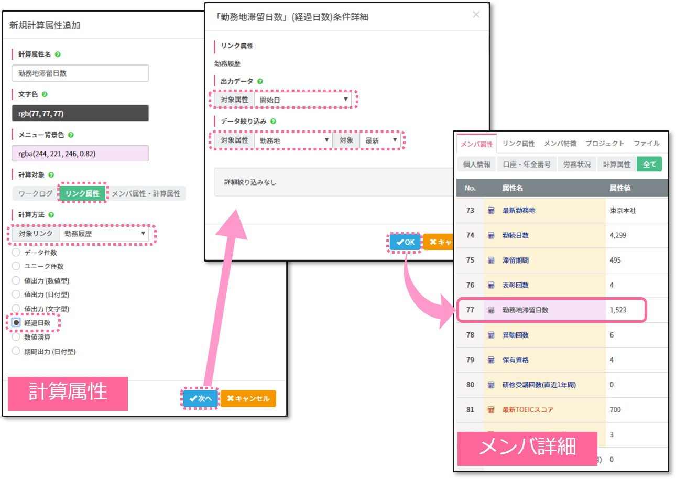The height and width of the screenshot is (479, 676).
Task: Click help icon beside 出力データ heading
Action: (x=260, y=81)
